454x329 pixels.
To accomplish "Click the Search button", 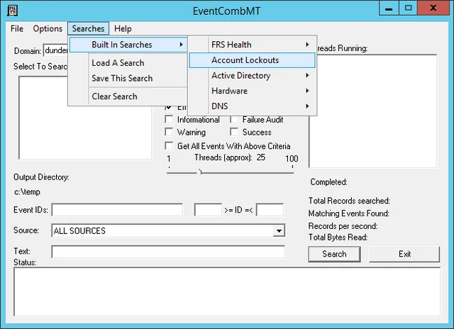I will [x=334, y=254].
